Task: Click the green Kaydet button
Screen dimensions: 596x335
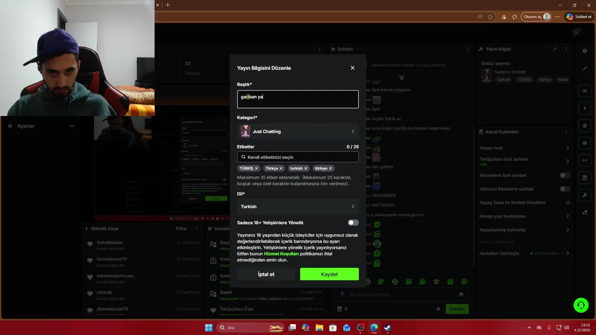Action: click(x=330, y=275)
